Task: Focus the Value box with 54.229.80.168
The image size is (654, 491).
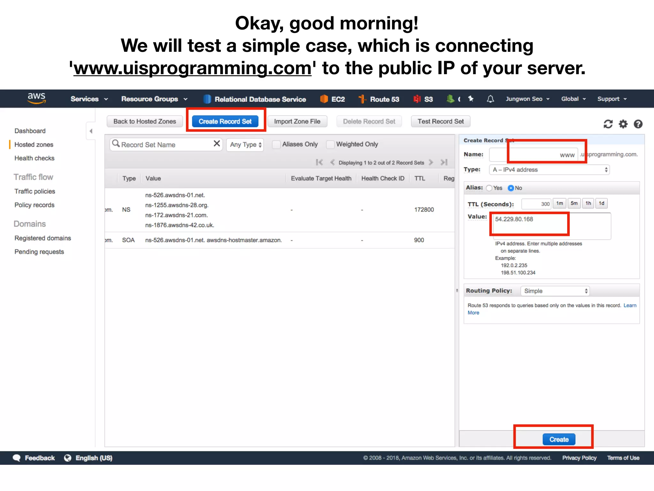Action: pos(552,226)
